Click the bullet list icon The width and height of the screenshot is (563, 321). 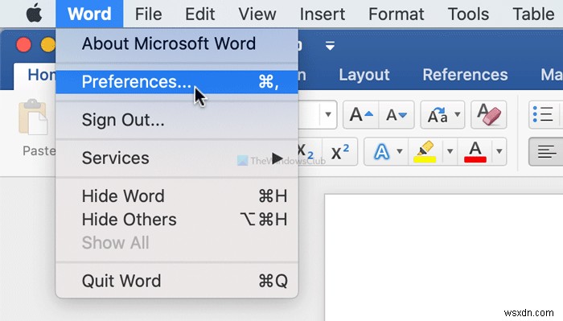(x=544, y=115)
